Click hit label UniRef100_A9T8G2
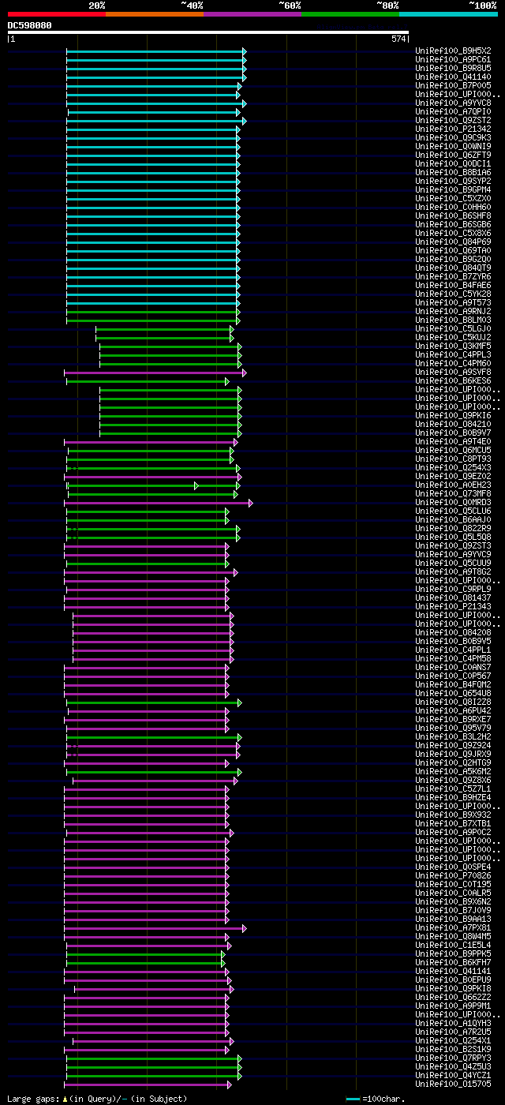 tap(453, 572)
